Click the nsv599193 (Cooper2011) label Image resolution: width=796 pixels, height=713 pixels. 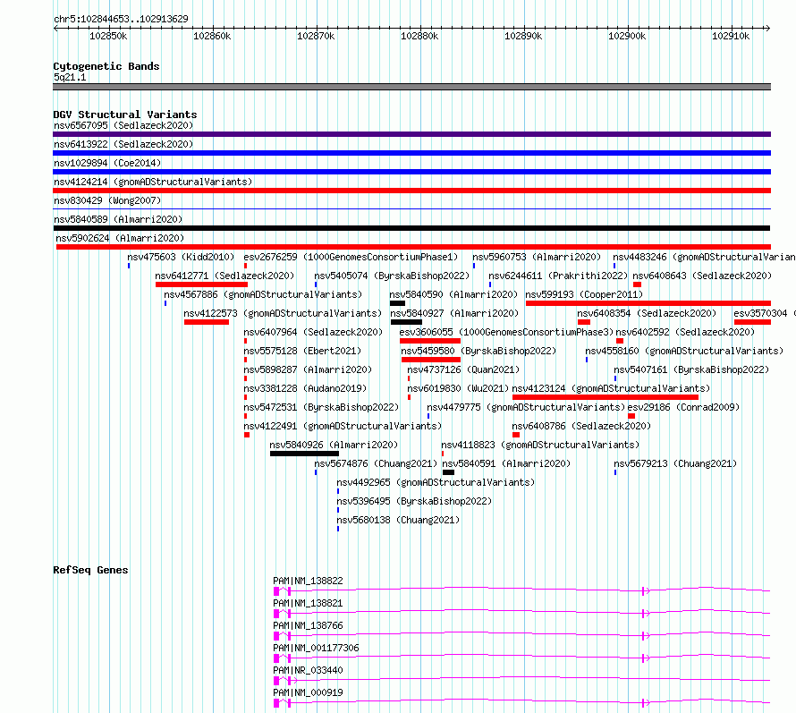pyautogui.click(x=584, y=294)
